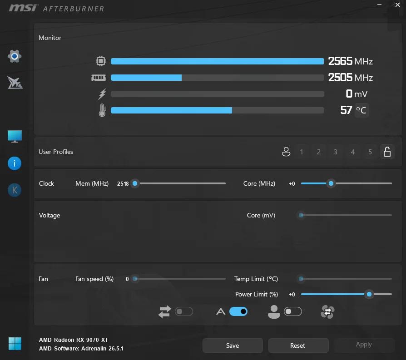This screenshot has height=360, width=406.
Task: Close the Afterburner window
Action: (x=397, y=5)
